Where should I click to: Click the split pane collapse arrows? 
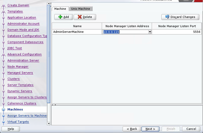pyautogui.click(x=54, y=105)
